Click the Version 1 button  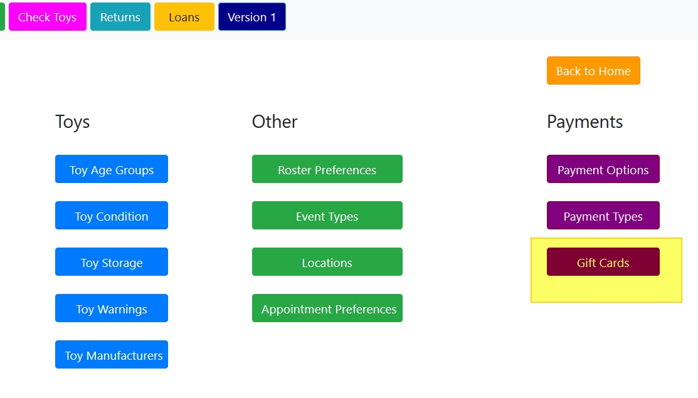(251, 17)
